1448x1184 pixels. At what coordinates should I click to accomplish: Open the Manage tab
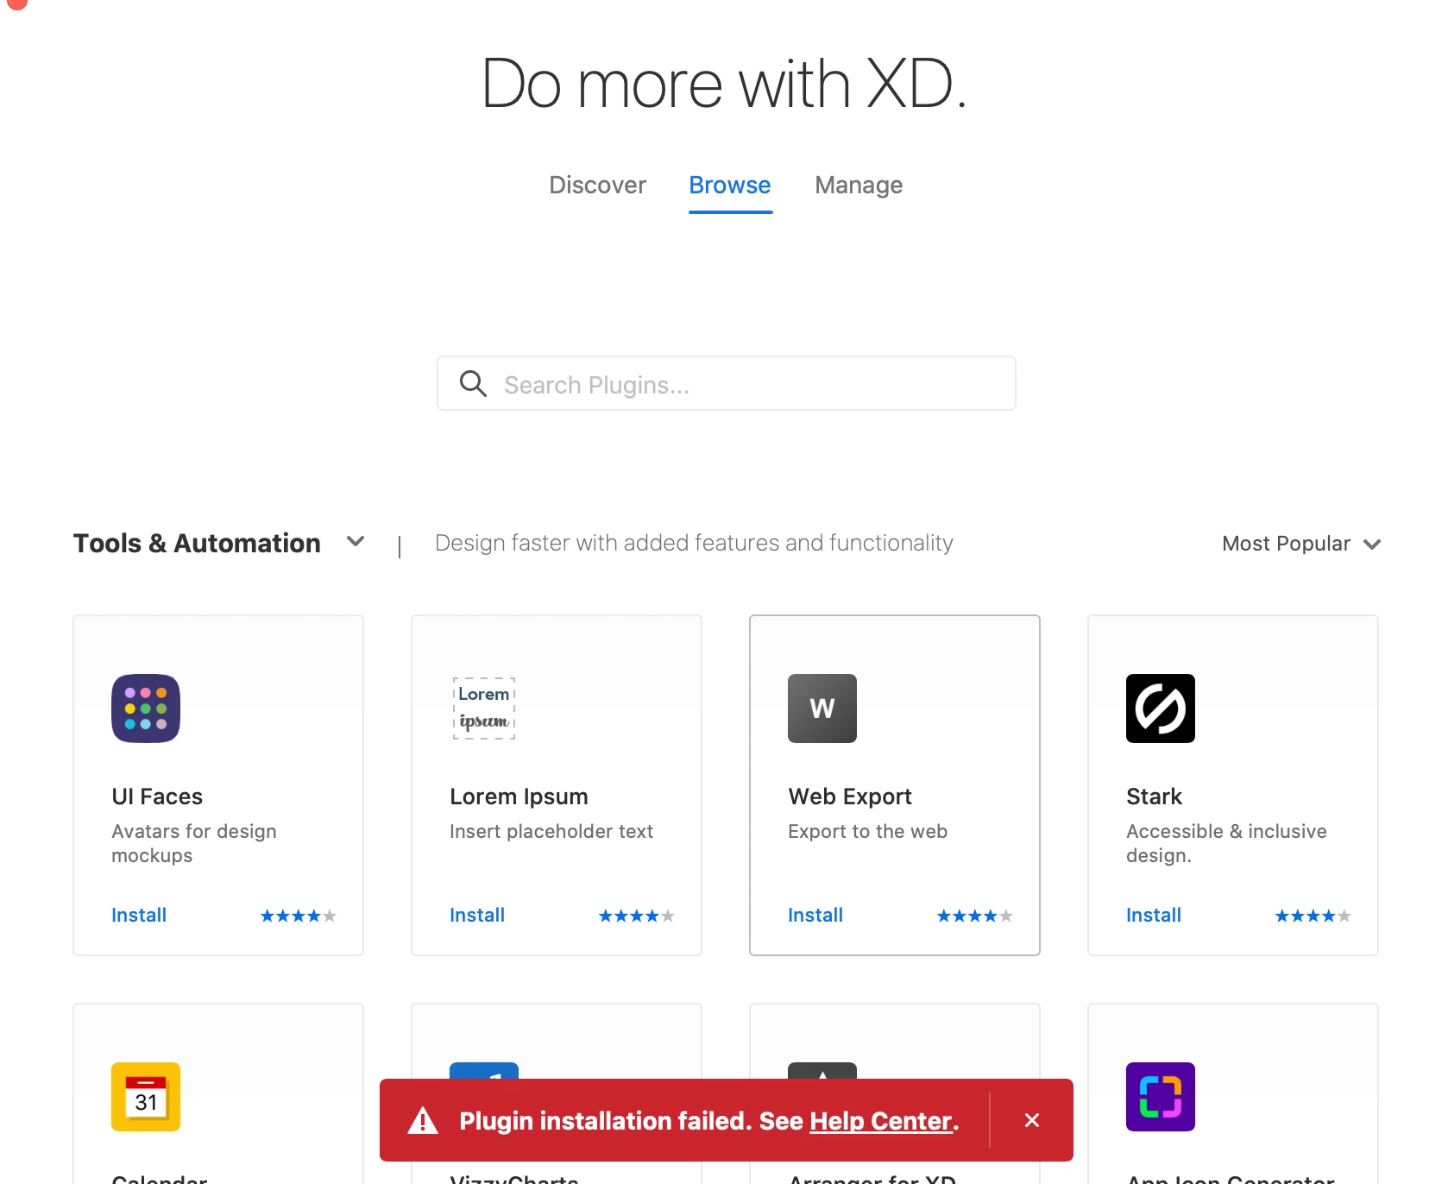(859, 185)
